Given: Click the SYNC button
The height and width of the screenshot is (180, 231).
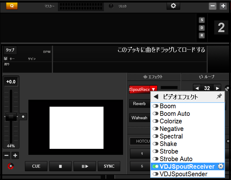Looking at the screenshot, I should click(x=109, y=166).
